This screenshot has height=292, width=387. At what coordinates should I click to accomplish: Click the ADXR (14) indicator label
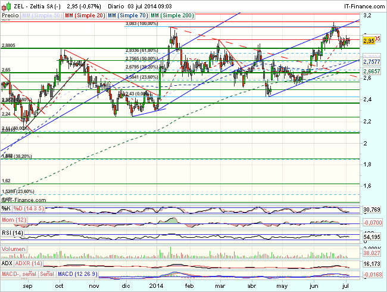click(x=27, y=262)
